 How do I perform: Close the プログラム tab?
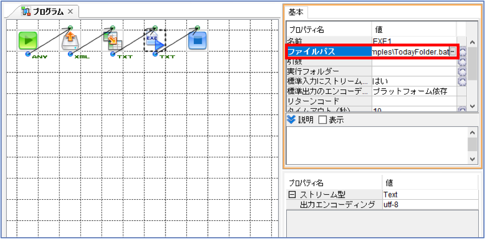[70, 12]
